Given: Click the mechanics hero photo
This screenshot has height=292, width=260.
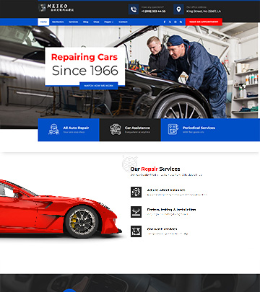Looking at the screenshot, I should point(130,72).
